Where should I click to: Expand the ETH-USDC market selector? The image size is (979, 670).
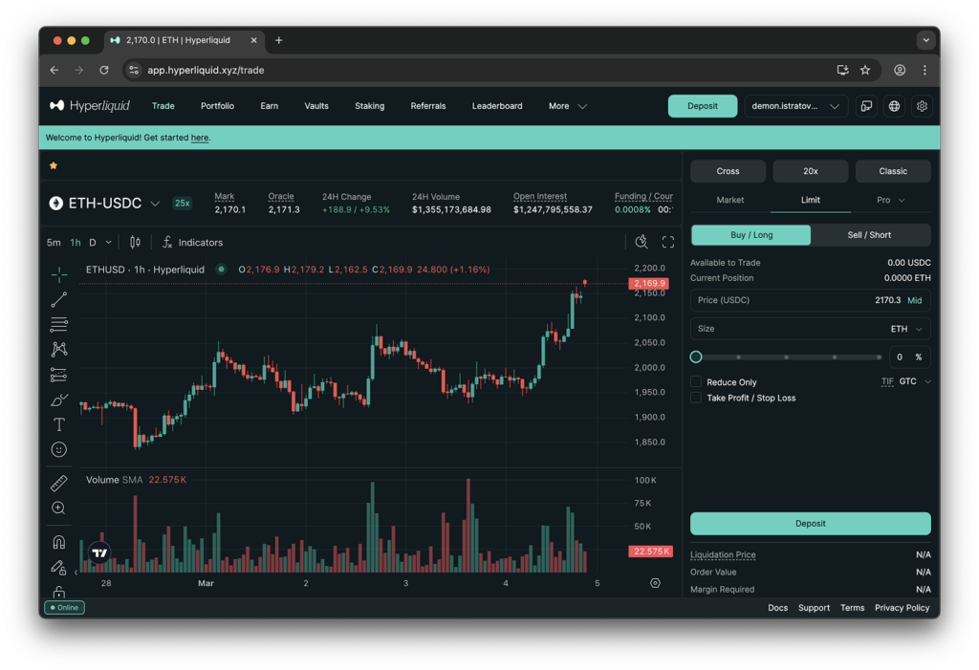(155, 204)
